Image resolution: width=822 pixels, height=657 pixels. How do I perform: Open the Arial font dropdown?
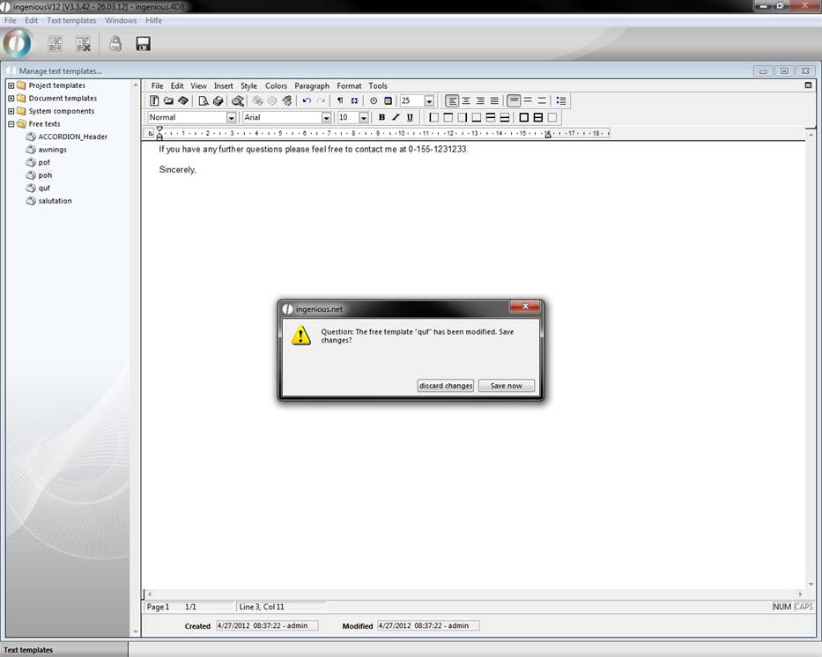click(326, 117)
